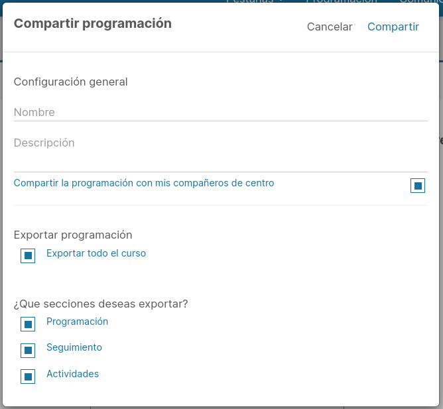
Task: Click the Cancelar button
Action: [x=330, y=27]
